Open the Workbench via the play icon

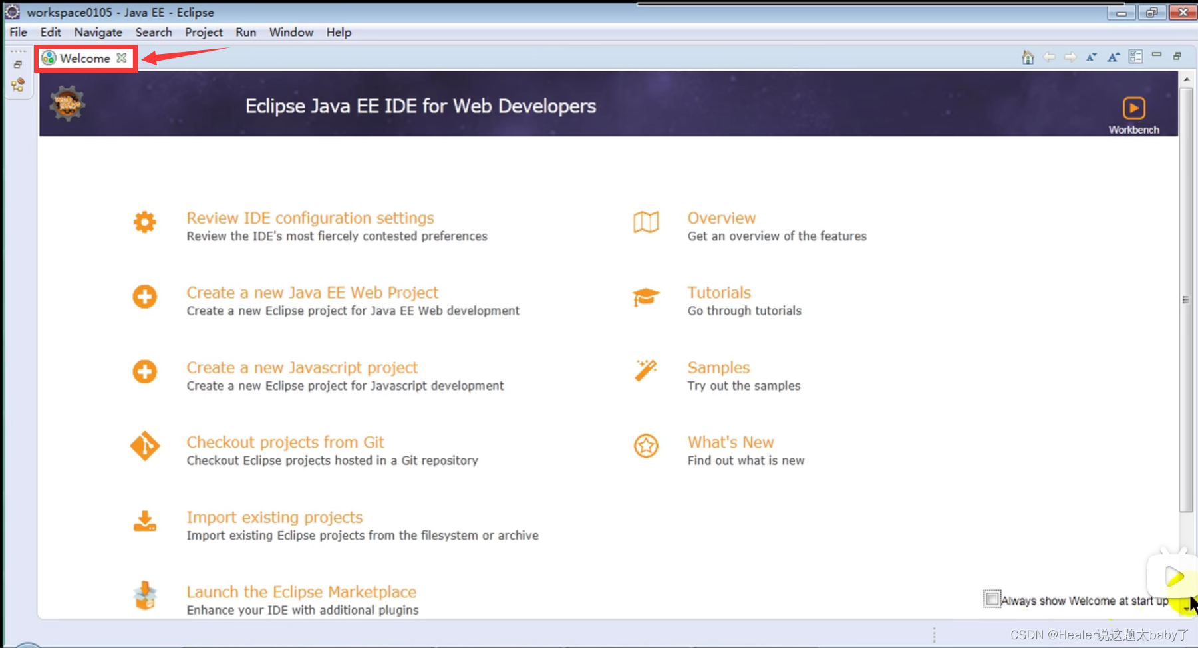tap(1134, 108)
